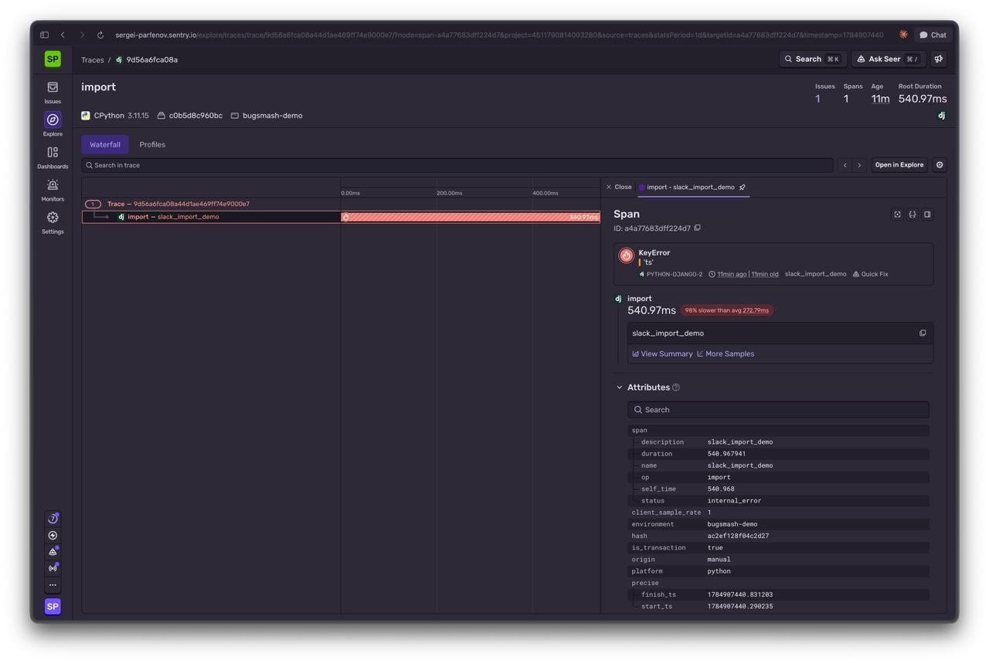
Task: Open the Chat button in browser bar
Action: [x=933, y=35]
